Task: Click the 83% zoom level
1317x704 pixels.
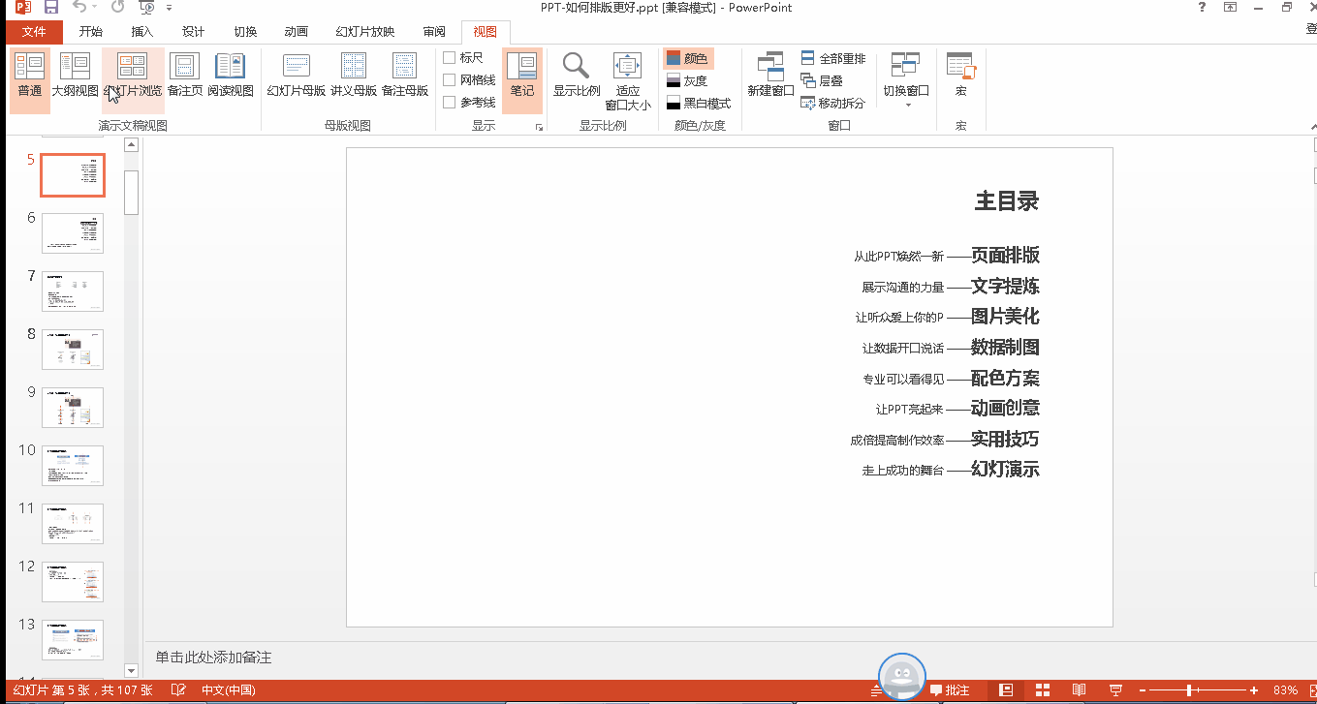Action: tap(1286, 690)
